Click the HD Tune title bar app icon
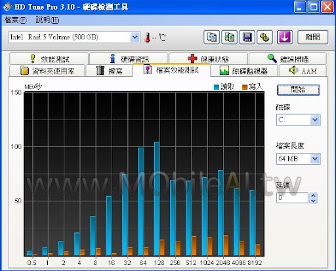Screen dimensions: 336x271 (7, 7)
